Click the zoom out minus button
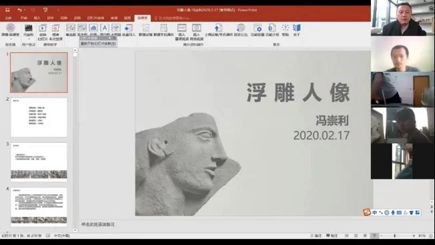This screenshot has height=245, width=435. 382,236
